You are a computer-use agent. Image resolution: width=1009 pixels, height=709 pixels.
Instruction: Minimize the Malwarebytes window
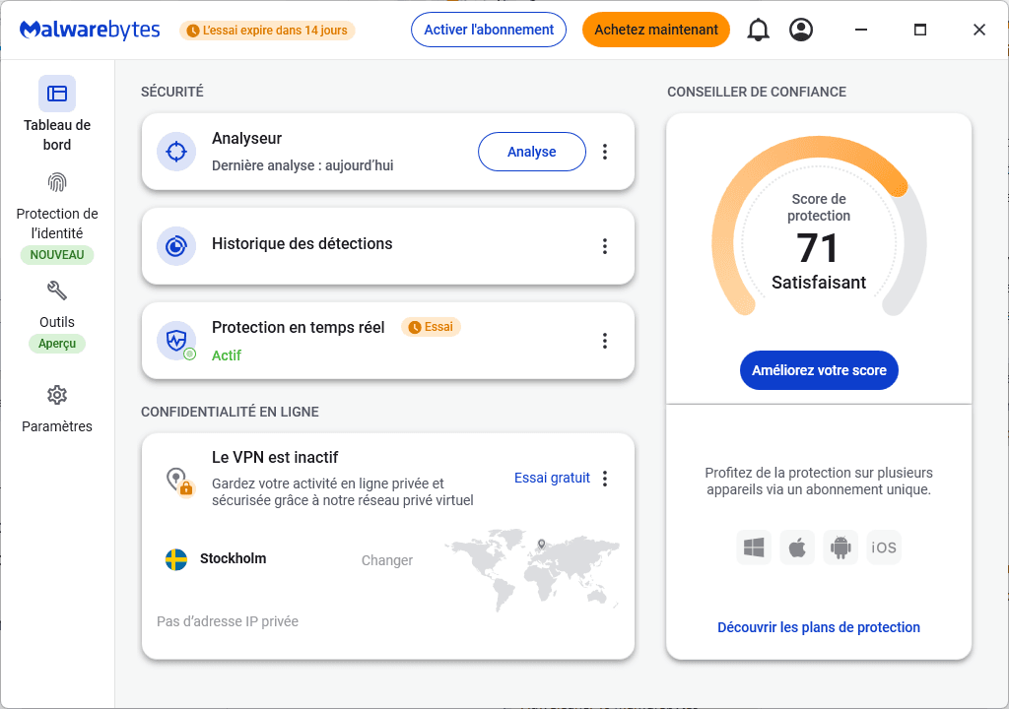861,30
